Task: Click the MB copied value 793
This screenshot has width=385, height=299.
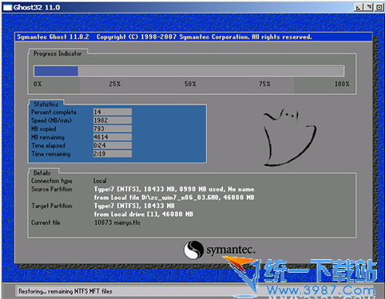Action: click(113, 128)
